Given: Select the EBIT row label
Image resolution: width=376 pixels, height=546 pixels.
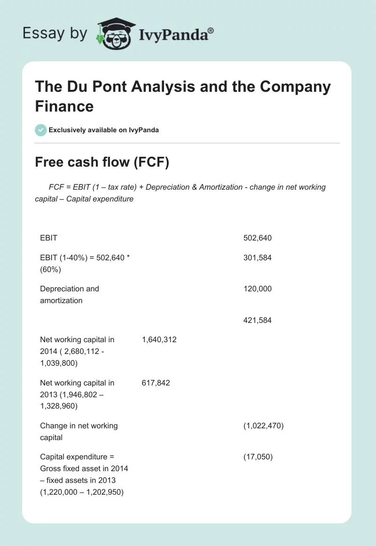Looking at the screenshot, I should pyautogui.click(x=49, y=238).
